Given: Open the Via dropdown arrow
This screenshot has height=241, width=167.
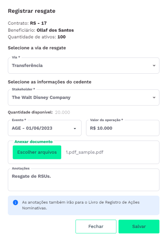Looking at the screenshot, I should (x=154, y=66).
